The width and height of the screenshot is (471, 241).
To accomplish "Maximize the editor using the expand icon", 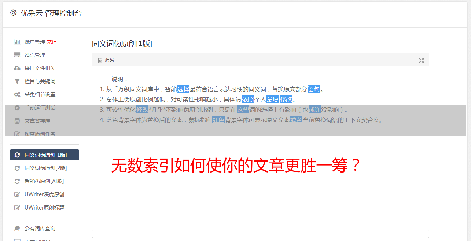I will click(x=421, y=60).
